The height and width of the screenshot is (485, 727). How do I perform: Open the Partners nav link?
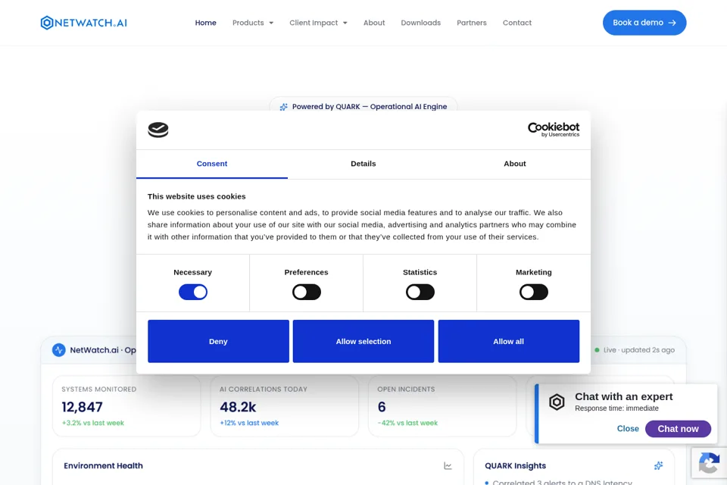[472, 23]
